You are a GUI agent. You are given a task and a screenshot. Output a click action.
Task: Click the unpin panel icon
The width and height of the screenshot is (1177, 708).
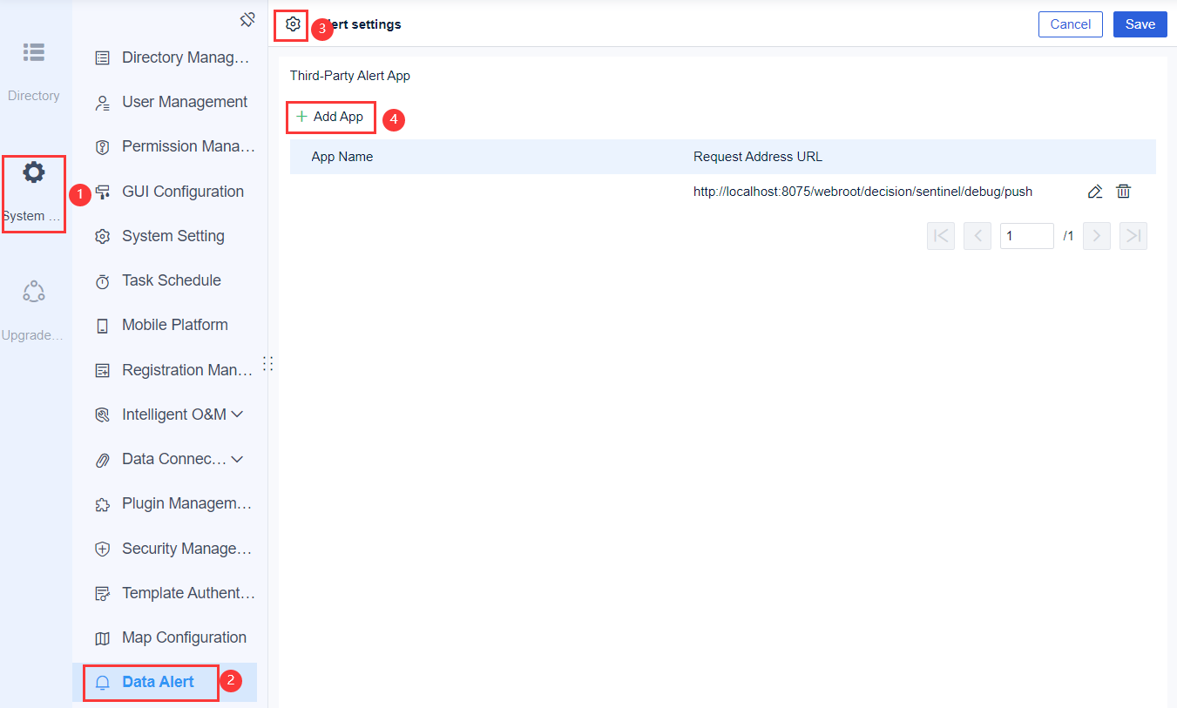tap(247, 18)
